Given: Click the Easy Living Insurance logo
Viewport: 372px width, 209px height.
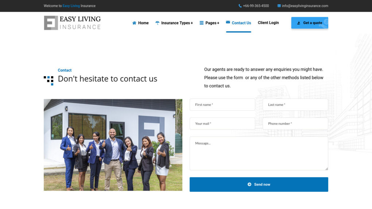Looking at the screenshot, I should coord(72,23).
